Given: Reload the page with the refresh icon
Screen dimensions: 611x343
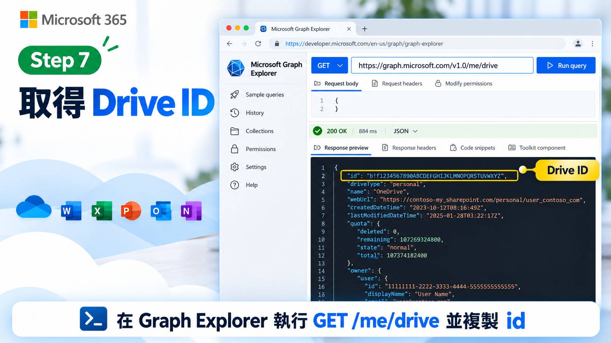Looking at the screenshot, I should pos(258,44).
